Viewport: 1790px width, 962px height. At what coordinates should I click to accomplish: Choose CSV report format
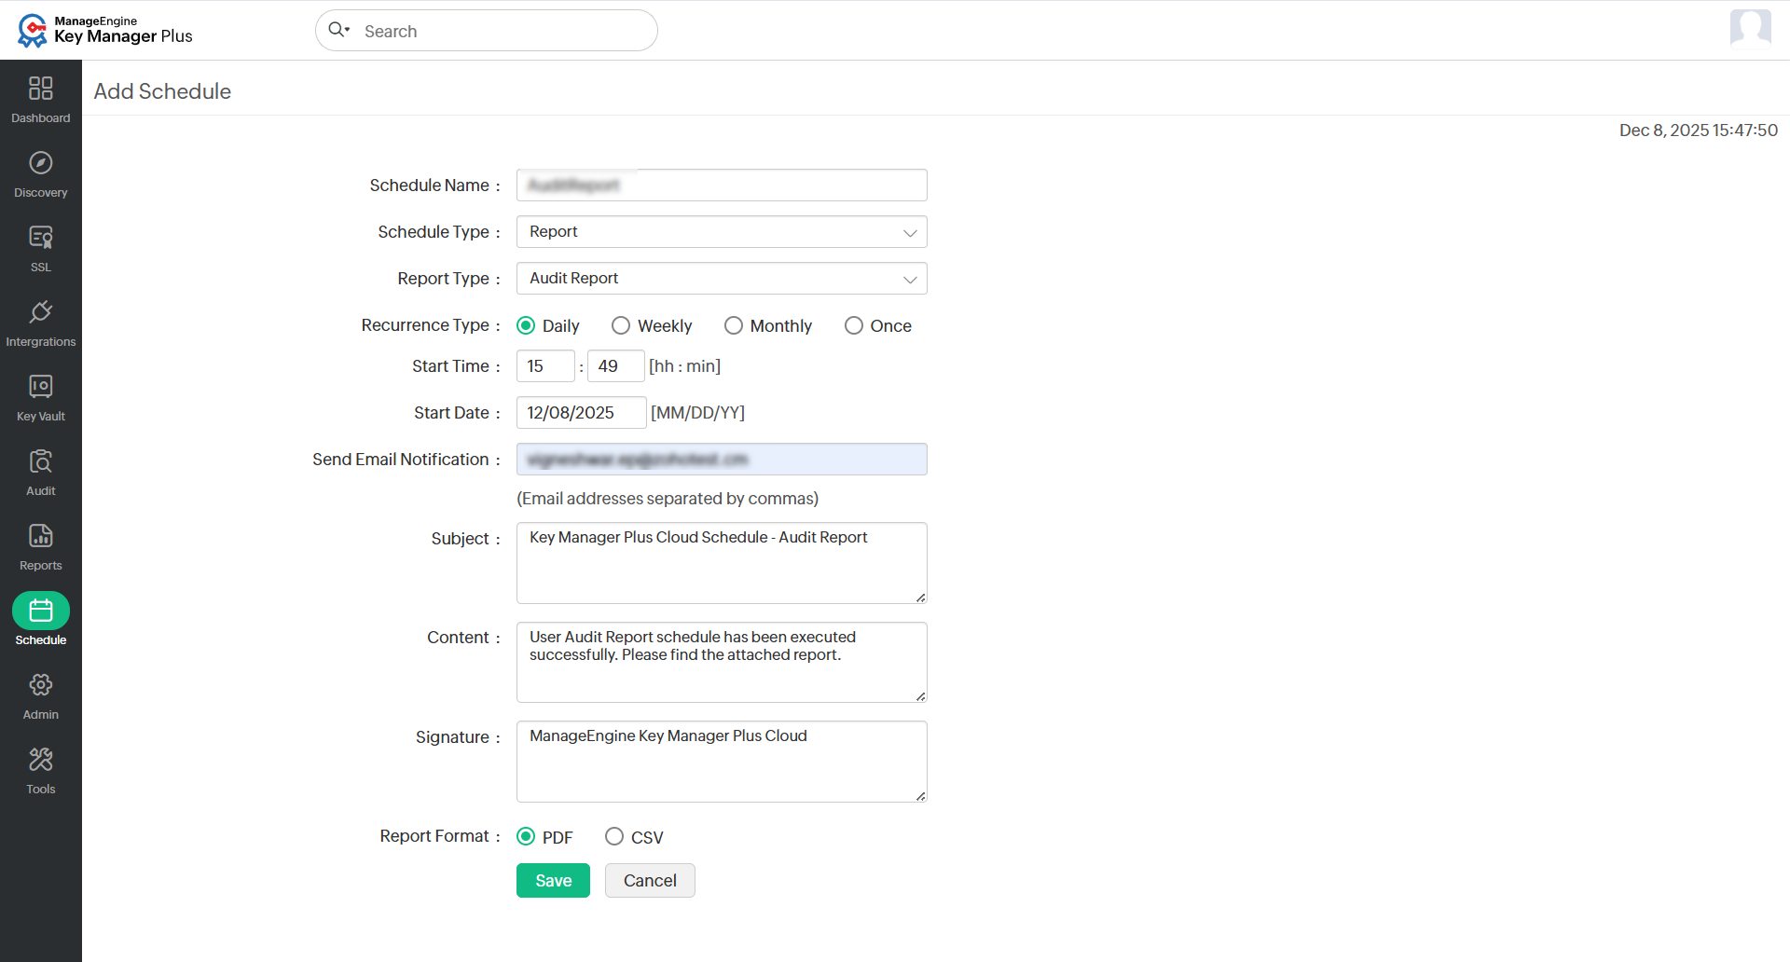pyautogui.click(x=614, y=836)
